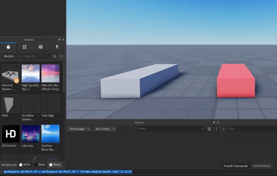Click the red part in the viewport
The height and width of the screenshot is (176, 277).
tap(235, 83)
